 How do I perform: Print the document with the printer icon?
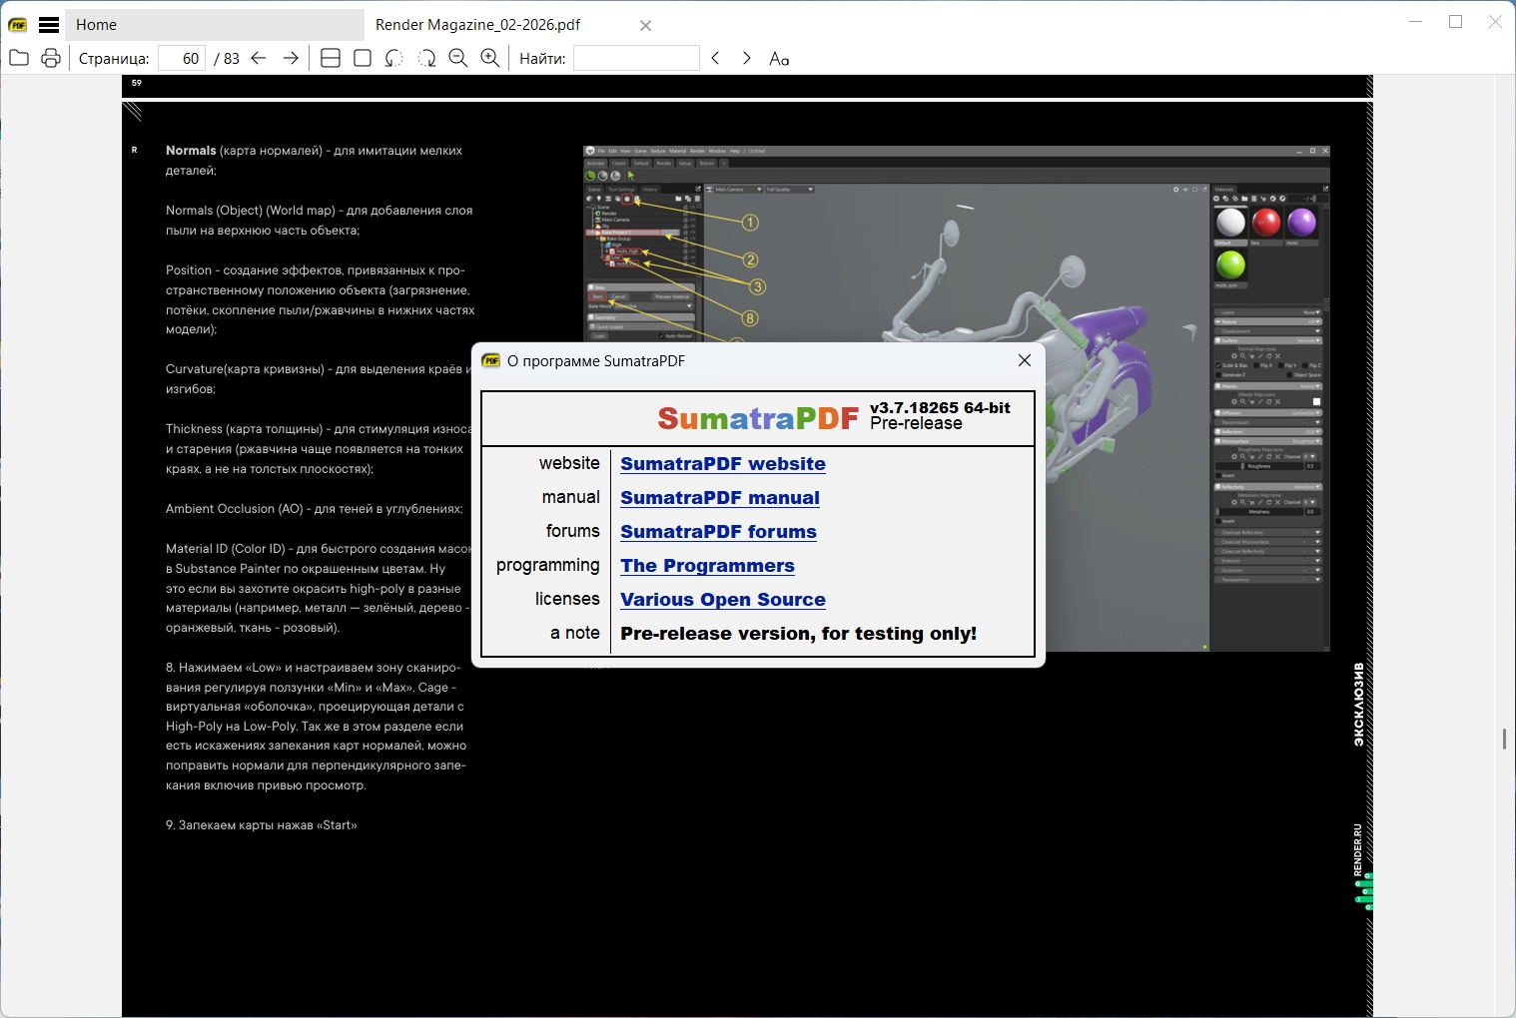tap(51, 58)
